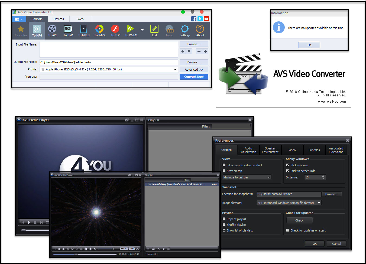This screenshot has height=264, width=366.
Task: Open the About question mark icon
Action: point(200,31)
